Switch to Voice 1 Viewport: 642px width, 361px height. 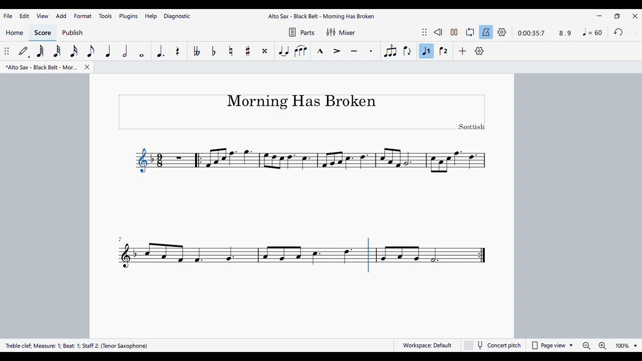426,51
